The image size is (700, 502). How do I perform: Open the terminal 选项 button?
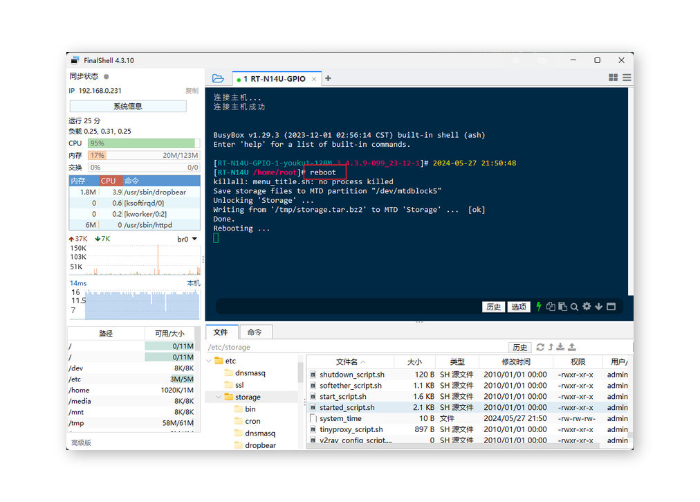[x=518, y=307]
